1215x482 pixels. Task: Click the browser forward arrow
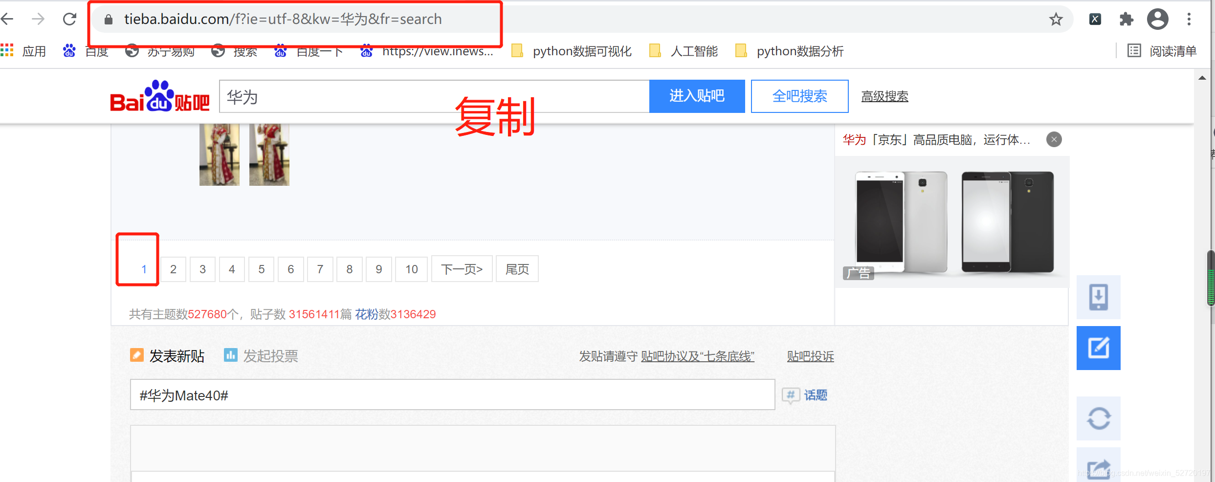[38, 19]
